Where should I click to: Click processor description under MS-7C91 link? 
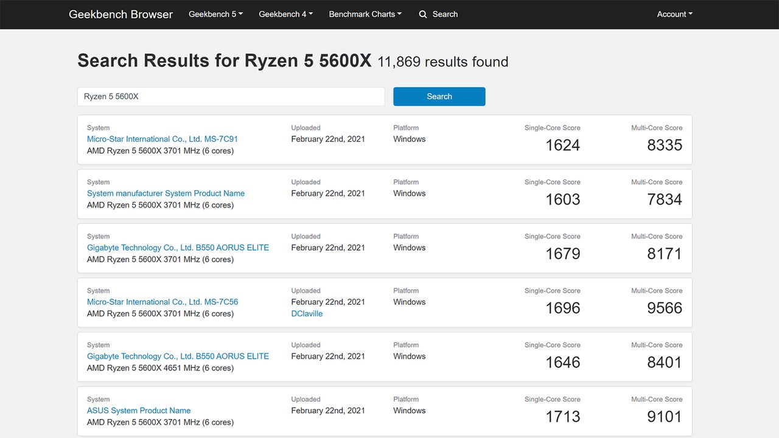click(x=160, y=150)
